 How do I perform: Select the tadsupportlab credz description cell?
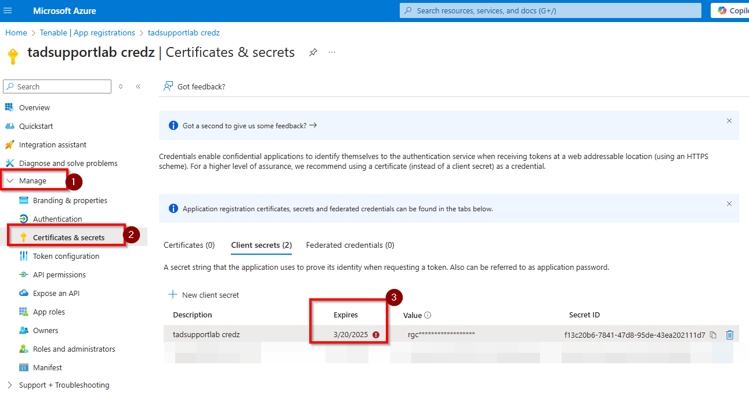[x=207, y=334]
